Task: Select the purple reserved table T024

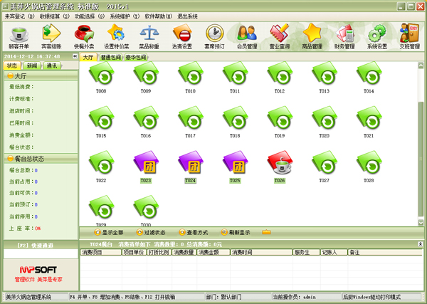Action: 190,166
